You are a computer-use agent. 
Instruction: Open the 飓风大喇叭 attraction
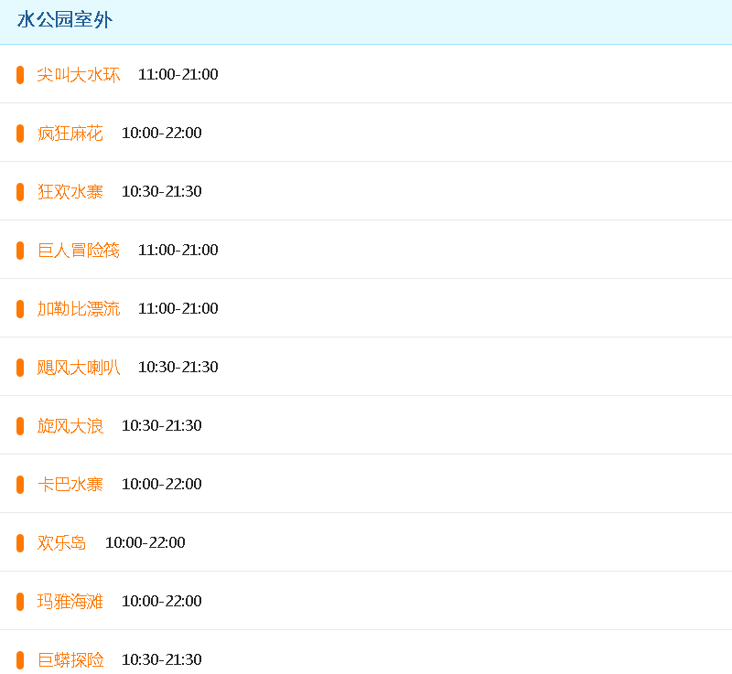79,368
